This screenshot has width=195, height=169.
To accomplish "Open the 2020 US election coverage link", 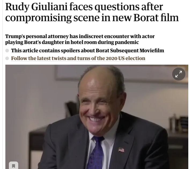I will [78, 58].
